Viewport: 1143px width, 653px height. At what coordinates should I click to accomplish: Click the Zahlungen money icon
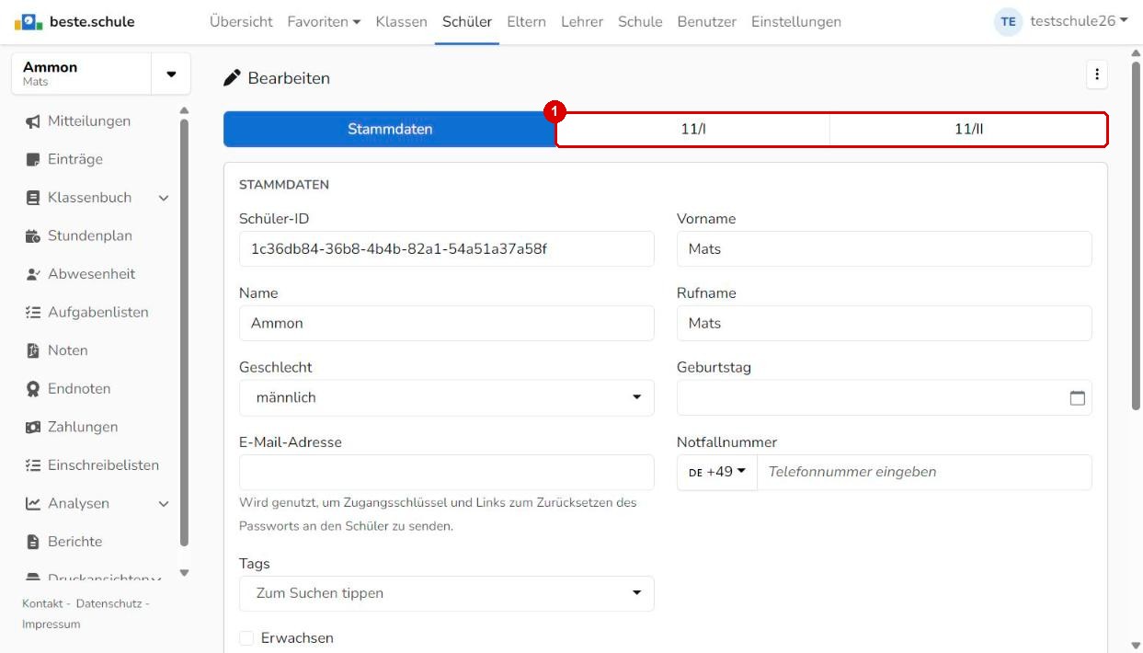pyautogui.click(x=33, y=427)
